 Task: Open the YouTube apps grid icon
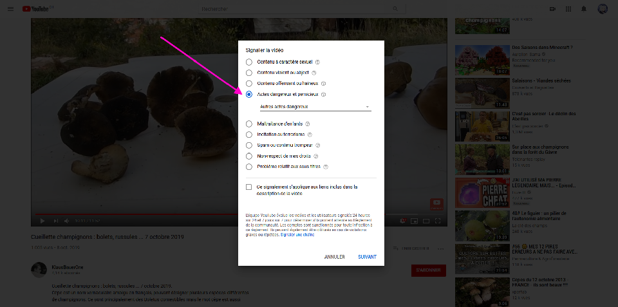(568, 8)
